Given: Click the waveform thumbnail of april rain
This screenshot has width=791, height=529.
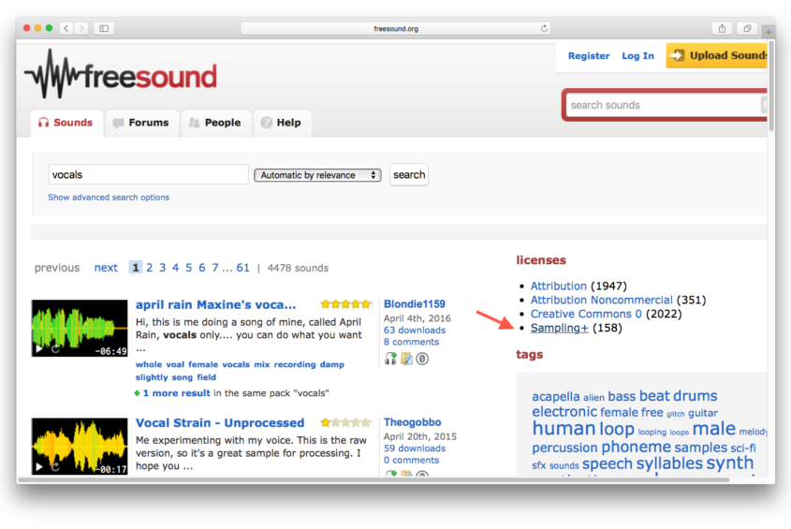Looking at the screenshot, I should point(80,328).
